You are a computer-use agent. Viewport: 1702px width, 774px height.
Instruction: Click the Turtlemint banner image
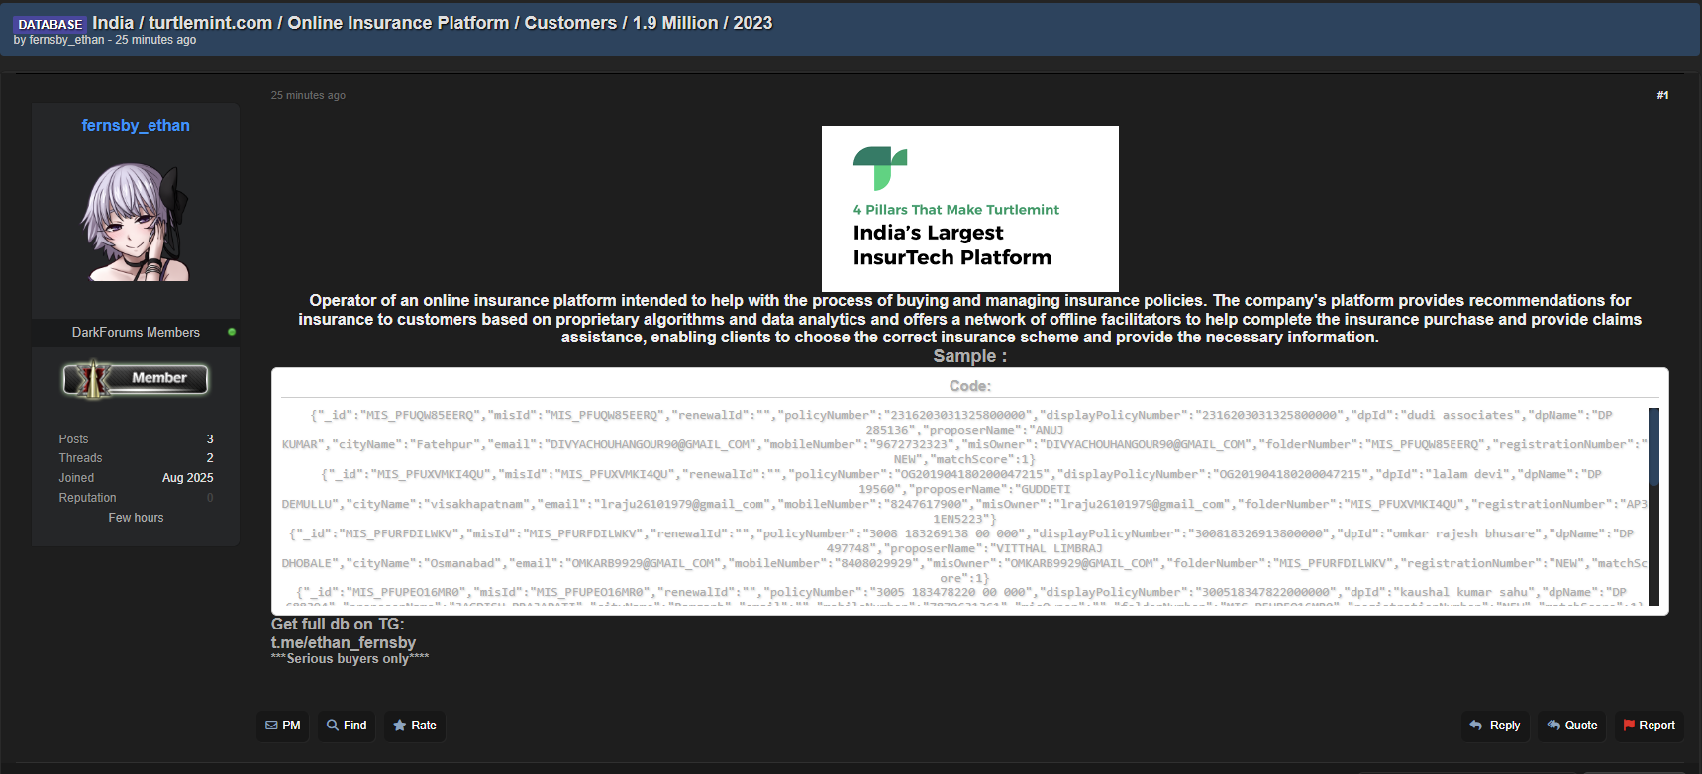[969, 208]
